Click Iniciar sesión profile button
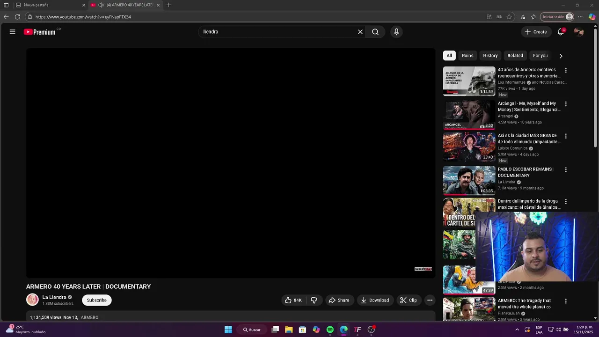This screenshot has width=599, height=337. coord(557,17)
